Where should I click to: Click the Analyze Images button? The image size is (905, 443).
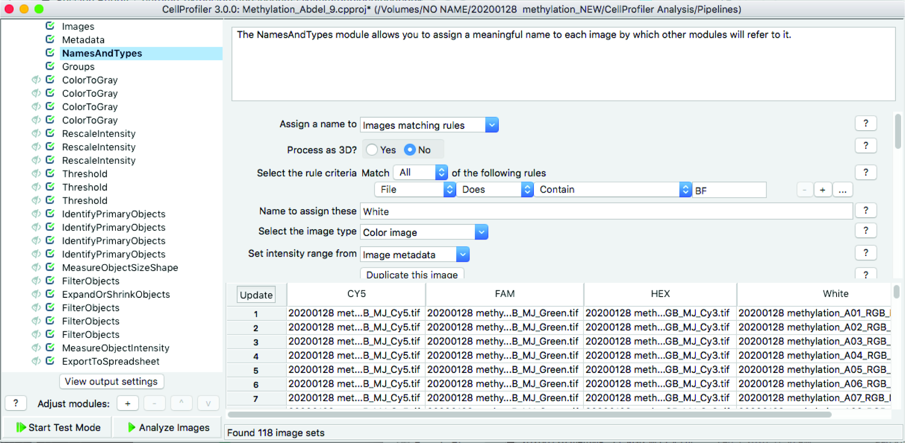168,427
